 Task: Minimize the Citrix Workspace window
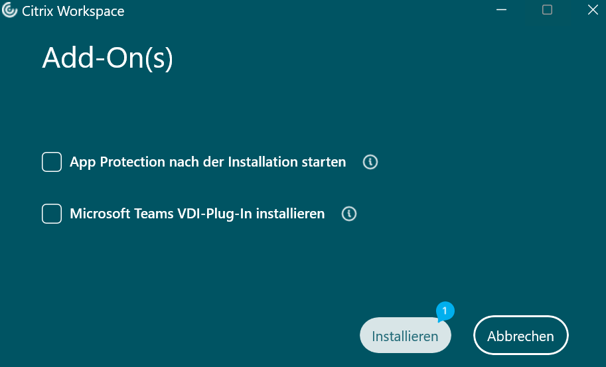click(503, 11)
